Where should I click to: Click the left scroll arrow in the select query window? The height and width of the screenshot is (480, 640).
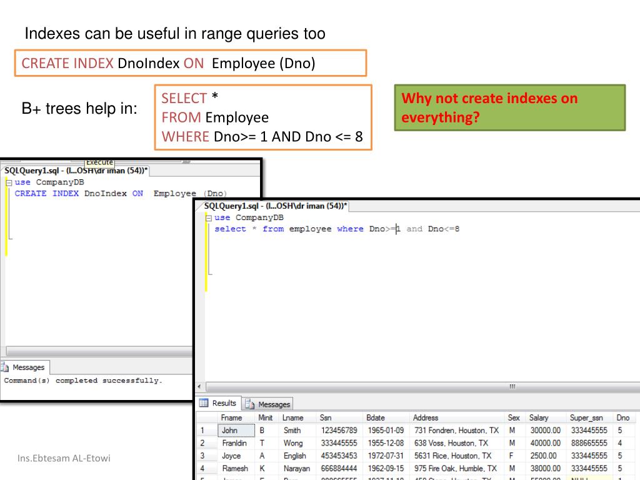[199, 386]
